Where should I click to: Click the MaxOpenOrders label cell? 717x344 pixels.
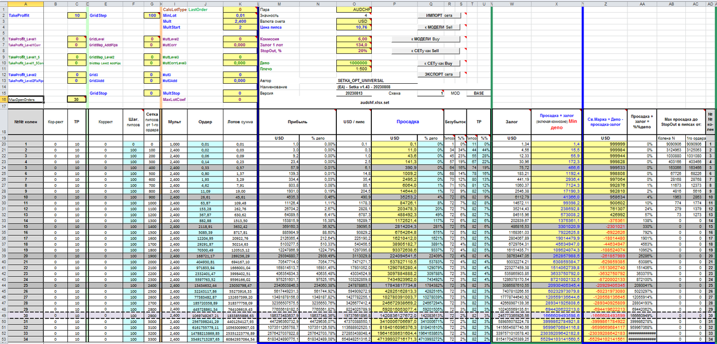tap(26, 99)
